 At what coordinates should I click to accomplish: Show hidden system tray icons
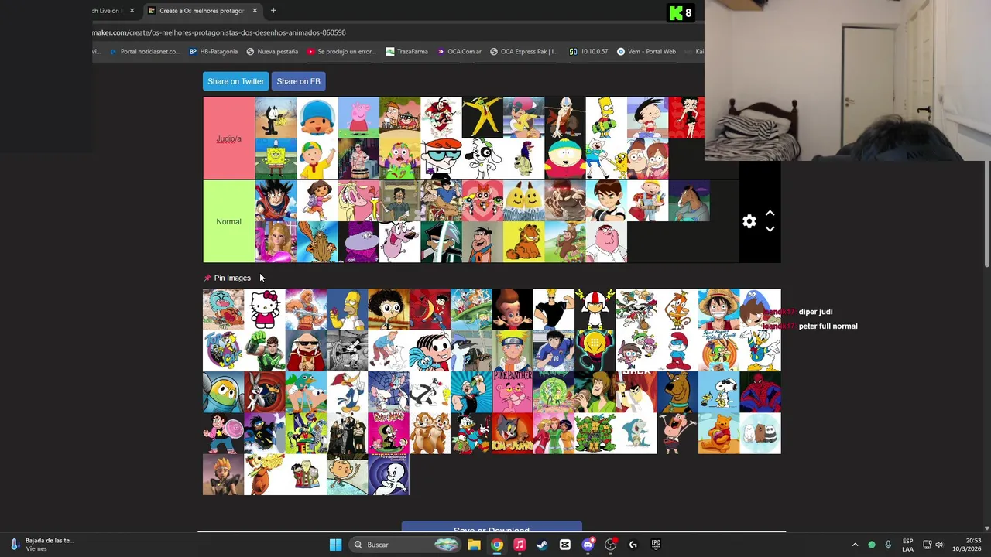[x=855, y=545]
